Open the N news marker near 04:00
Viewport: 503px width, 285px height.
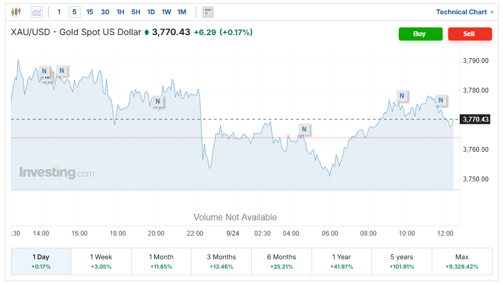click(304, 129)
